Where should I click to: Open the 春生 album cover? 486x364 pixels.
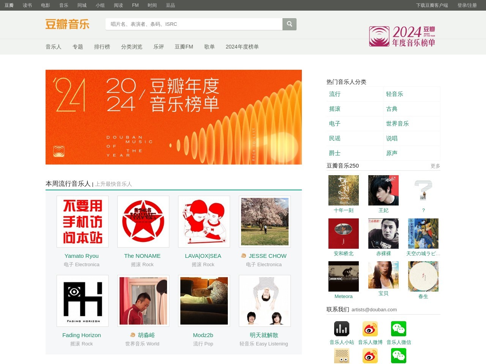(x=423, y=276)
